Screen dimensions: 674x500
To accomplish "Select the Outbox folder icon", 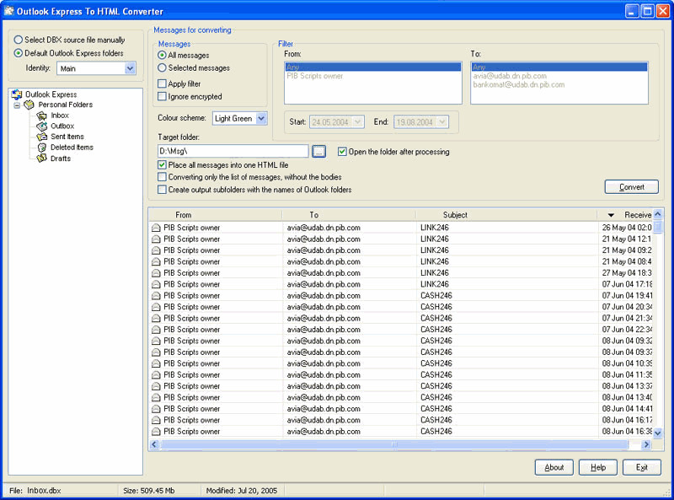I will click(41, 126).
